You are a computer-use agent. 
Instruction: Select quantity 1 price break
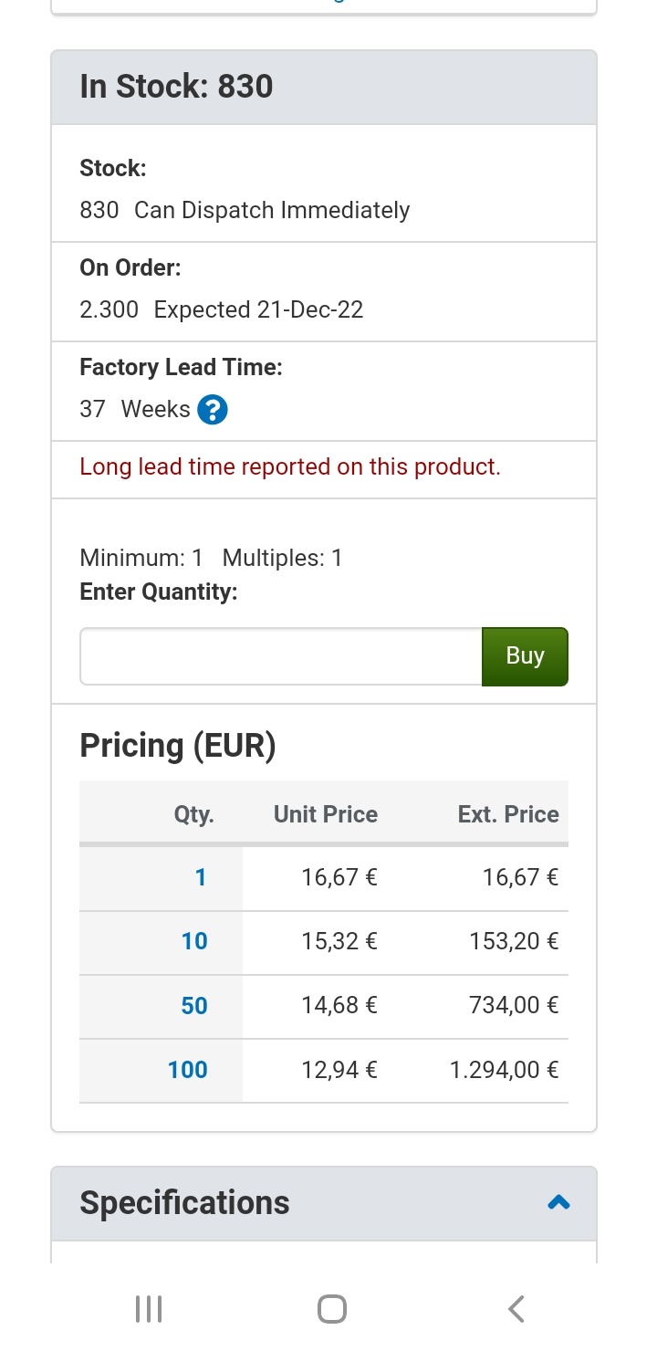[x=201, y=878]
